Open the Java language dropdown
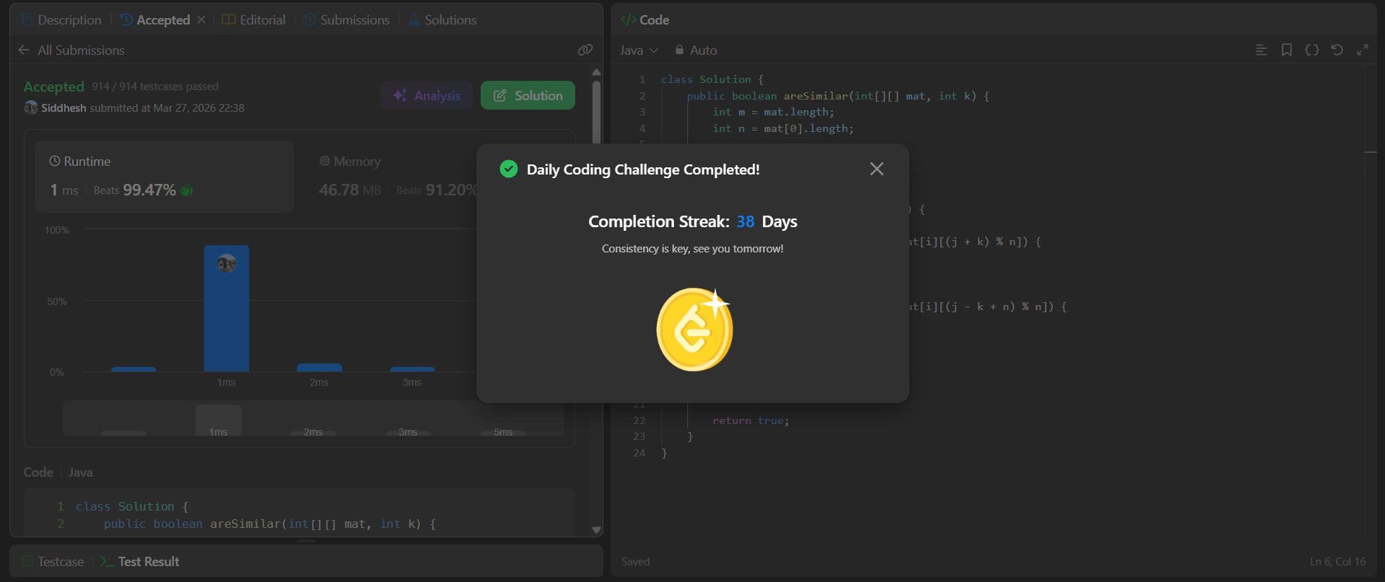 tap(639, 50)
